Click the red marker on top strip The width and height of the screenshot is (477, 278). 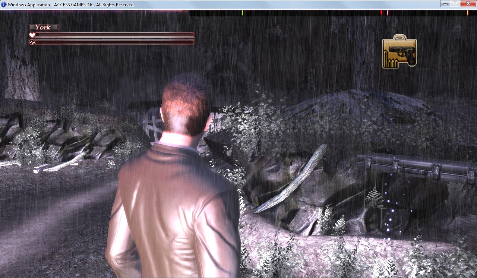381,13
